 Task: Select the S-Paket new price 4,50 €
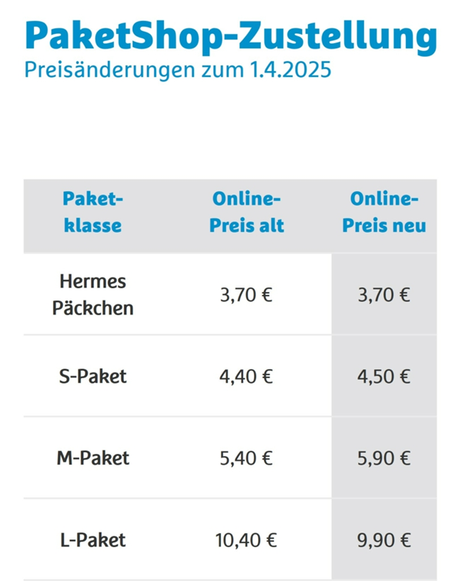384,377
